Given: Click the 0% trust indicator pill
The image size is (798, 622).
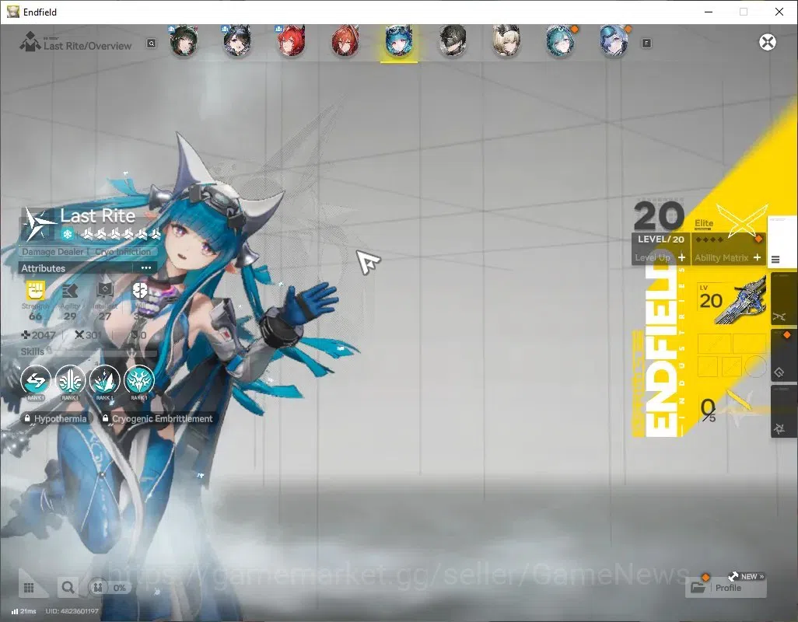Looking at the screenshot, I should [x=110, y=588].
